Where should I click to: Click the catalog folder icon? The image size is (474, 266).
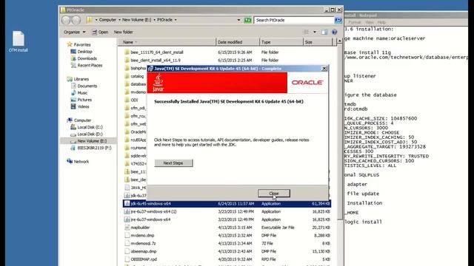[127, 76]
